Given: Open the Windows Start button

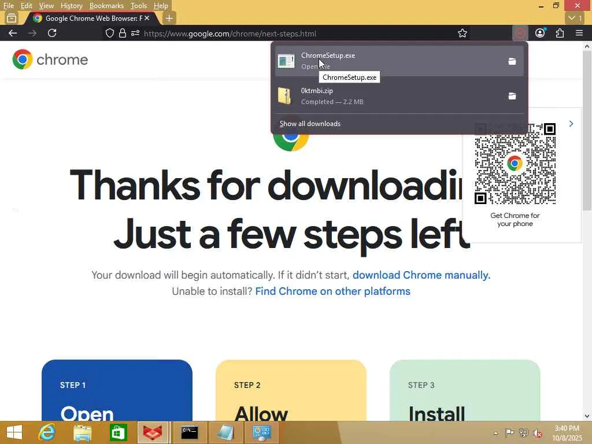Looking at the screenshot, I should click(x=14, y=432).
